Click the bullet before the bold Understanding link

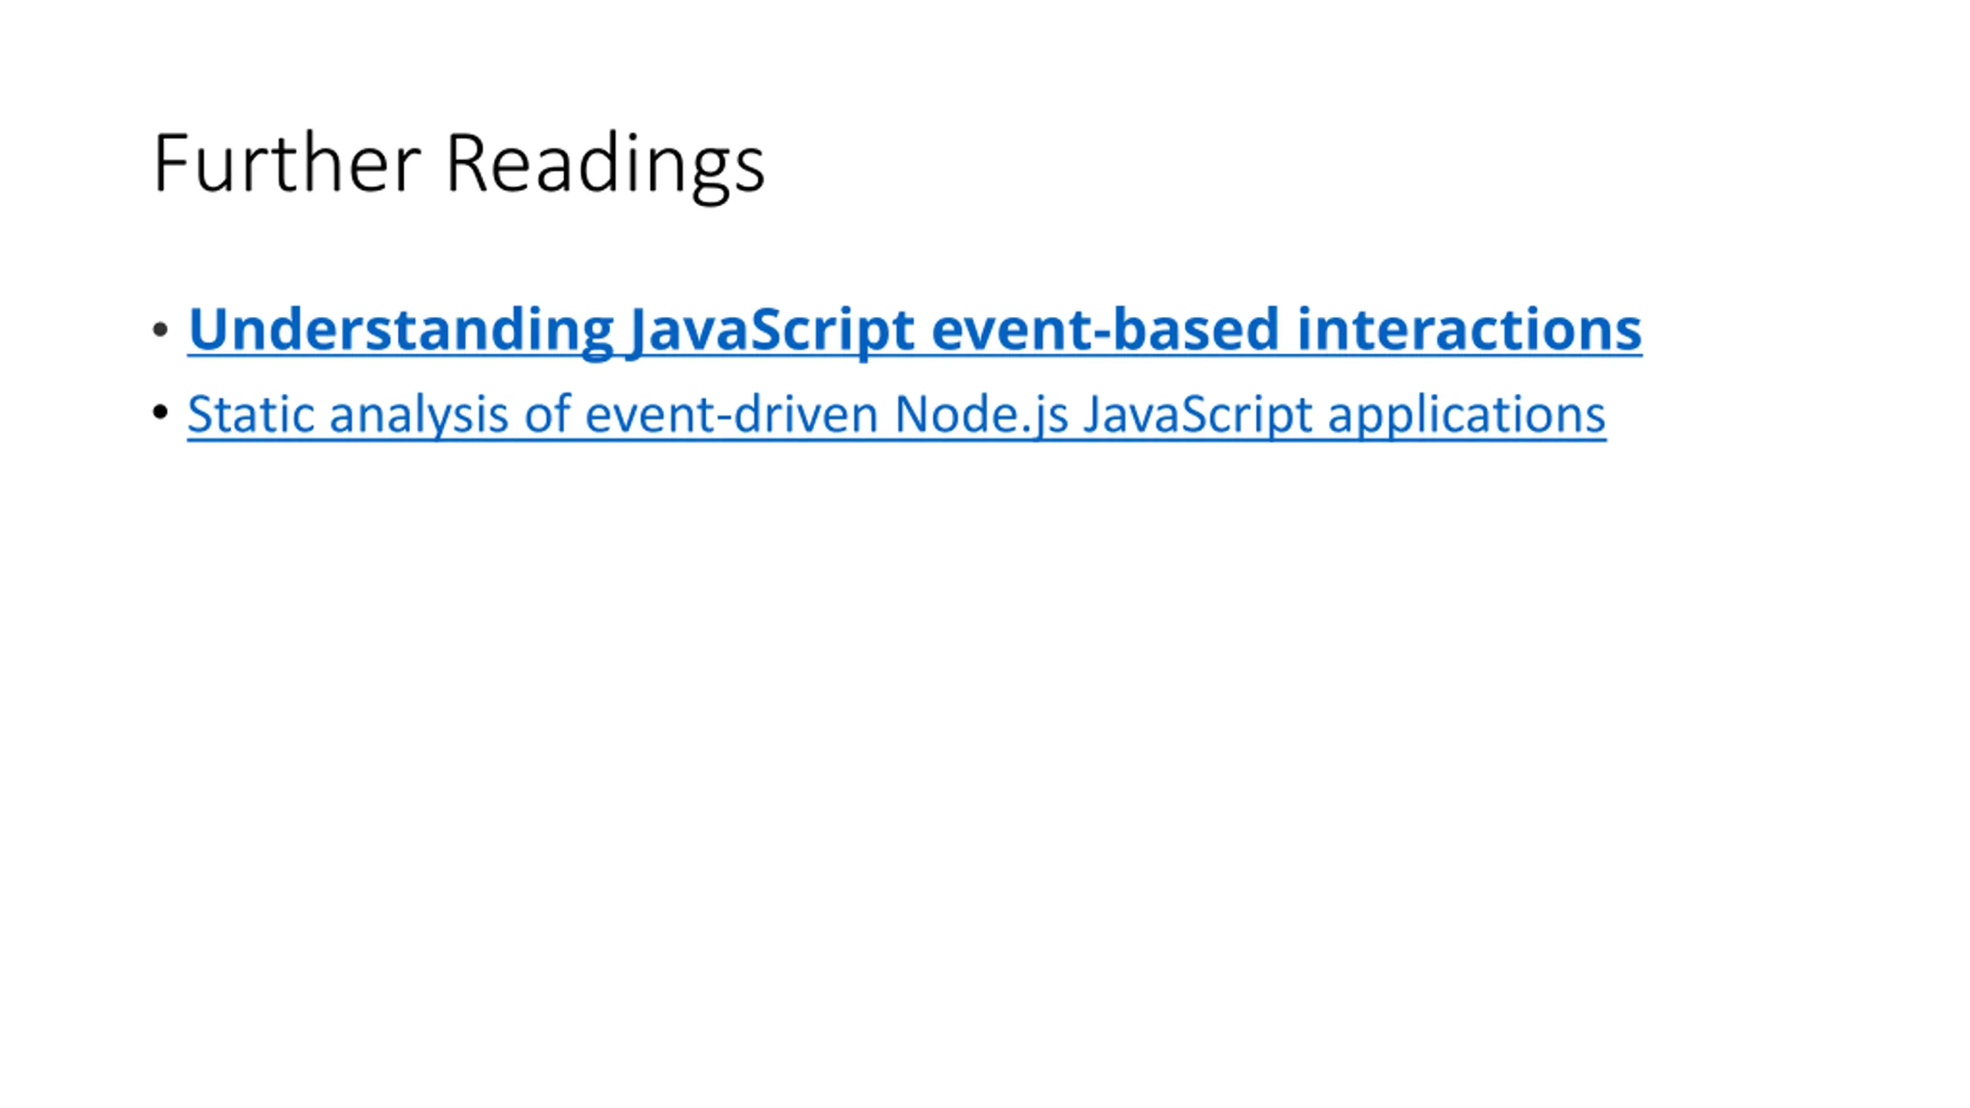[161, 330]
